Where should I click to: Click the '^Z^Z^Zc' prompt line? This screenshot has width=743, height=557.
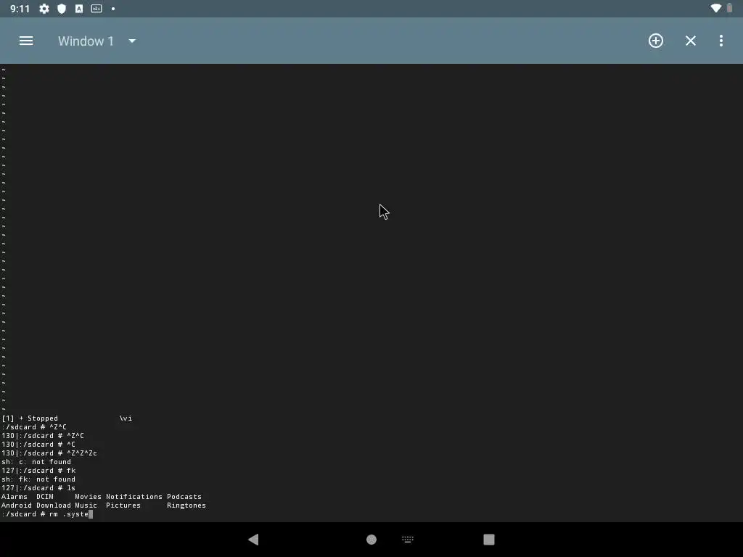click(x=49, y=453)
